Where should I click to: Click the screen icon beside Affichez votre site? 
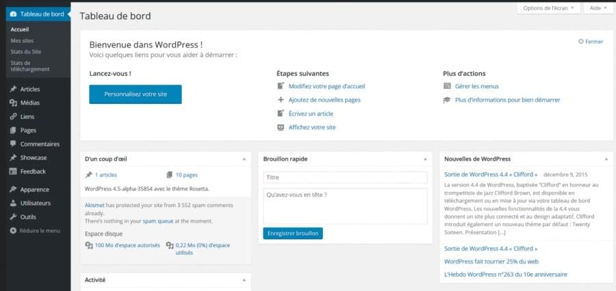pyautogui.click(x=281, y=127)
